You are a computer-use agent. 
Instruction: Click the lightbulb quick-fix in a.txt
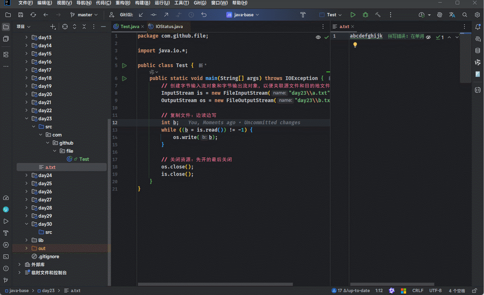click(x=355, y=45)
